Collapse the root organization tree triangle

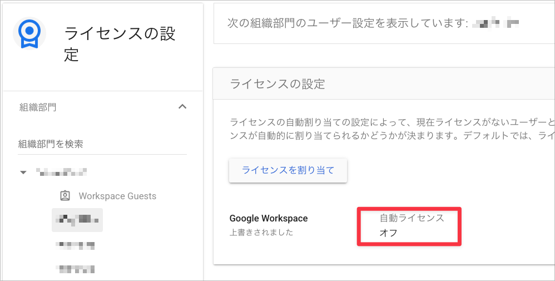pos(23,172)
